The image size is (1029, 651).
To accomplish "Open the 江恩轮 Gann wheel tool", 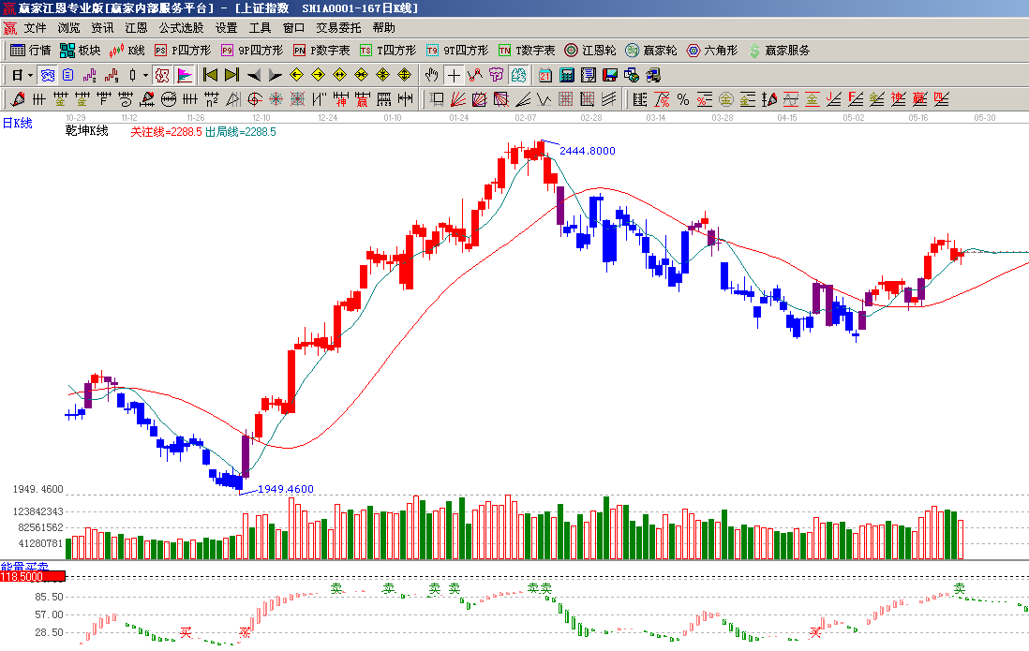I will pos(589,51).
